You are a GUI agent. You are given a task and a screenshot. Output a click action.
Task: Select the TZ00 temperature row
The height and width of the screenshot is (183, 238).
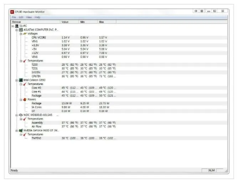(129, 64)
